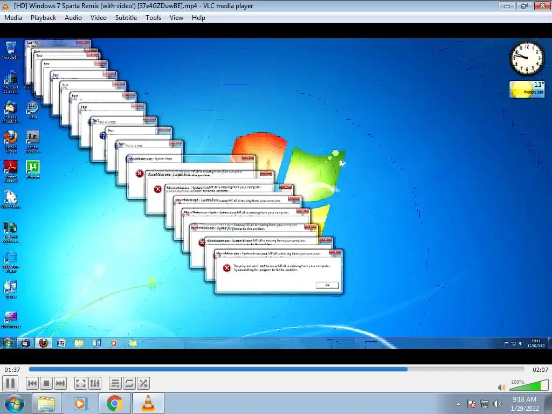Click the Start orb inside video desktop
The width and height of the screenshot is (552, 414).
coord(8,343)
